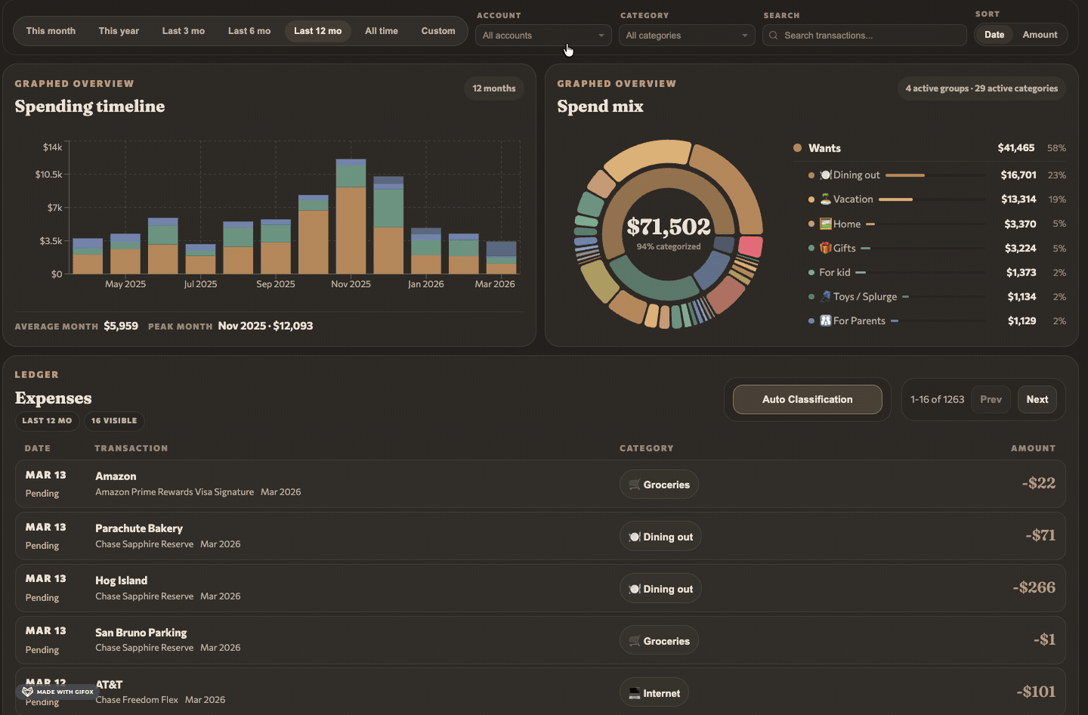Go to the Next page of expenses
This screenshot has width=1088, height=715.
click(1037, 399)
